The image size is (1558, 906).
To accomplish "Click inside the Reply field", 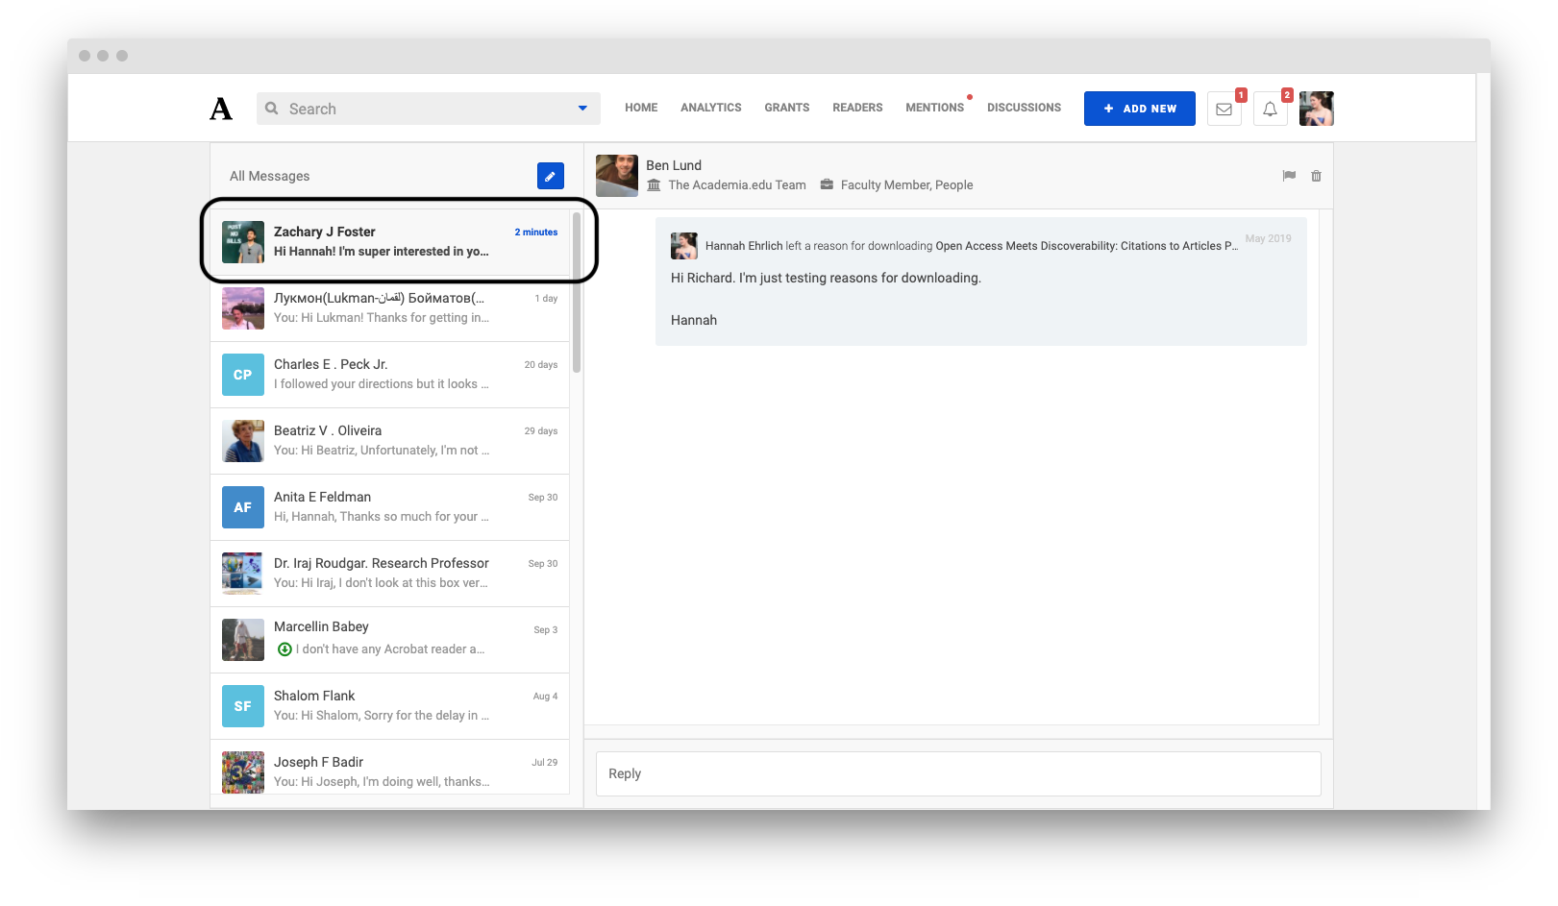I will [957, 773].
